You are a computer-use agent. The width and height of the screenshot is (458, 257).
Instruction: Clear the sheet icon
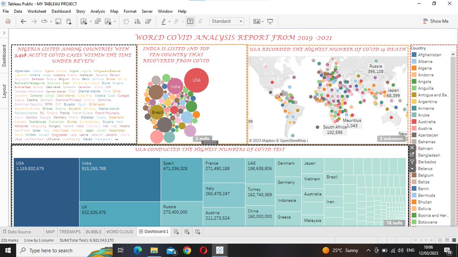coord(108,21)
